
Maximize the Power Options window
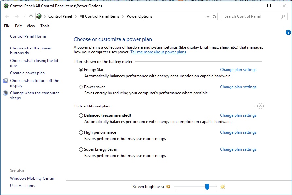(269, 6)
